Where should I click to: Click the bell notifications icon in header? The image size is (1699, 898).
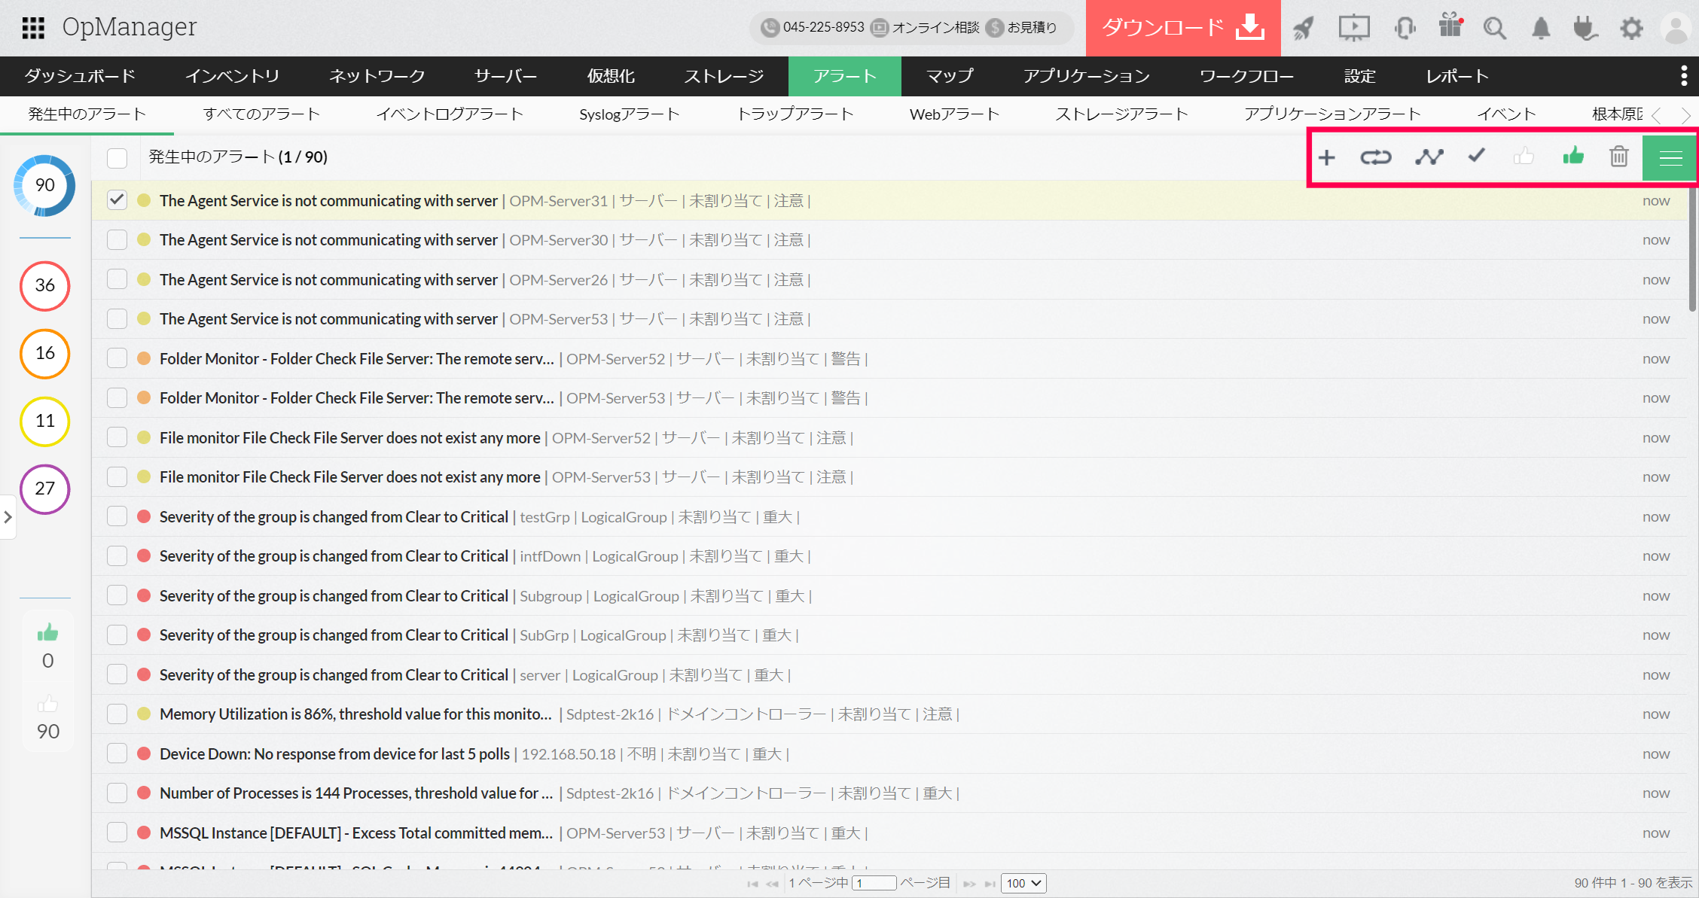pos(1541,29)
